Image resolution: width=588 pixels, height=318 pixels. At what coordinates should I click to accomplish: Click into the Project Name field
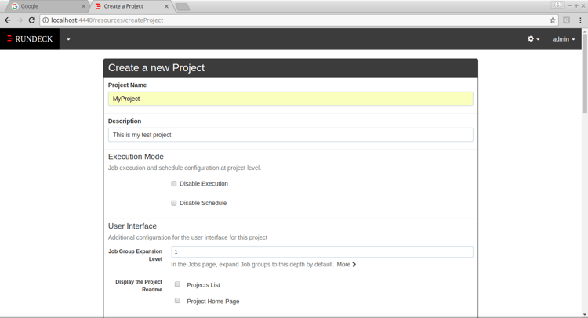point(291,99)
